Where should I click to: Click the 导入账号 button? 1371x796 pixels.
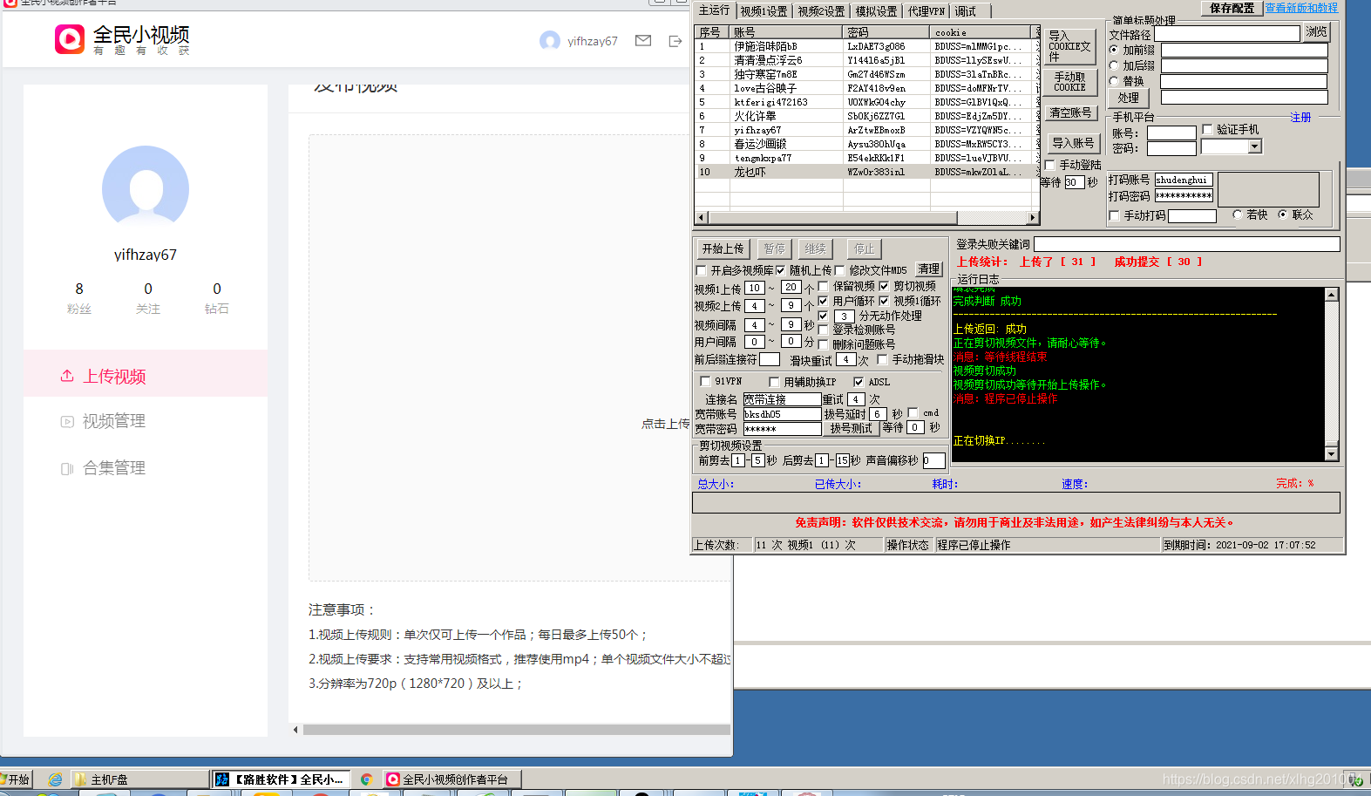tap(1073, 143)
